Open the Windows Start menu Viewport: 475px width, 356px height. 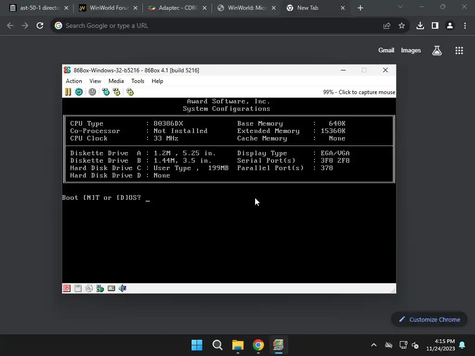197,345
